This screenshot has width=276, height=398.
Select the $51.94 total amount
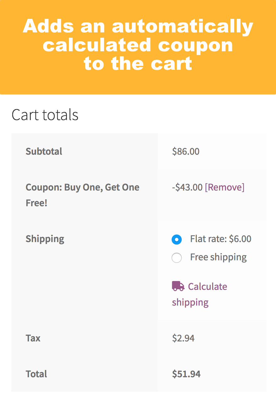[x=186, y=374]
